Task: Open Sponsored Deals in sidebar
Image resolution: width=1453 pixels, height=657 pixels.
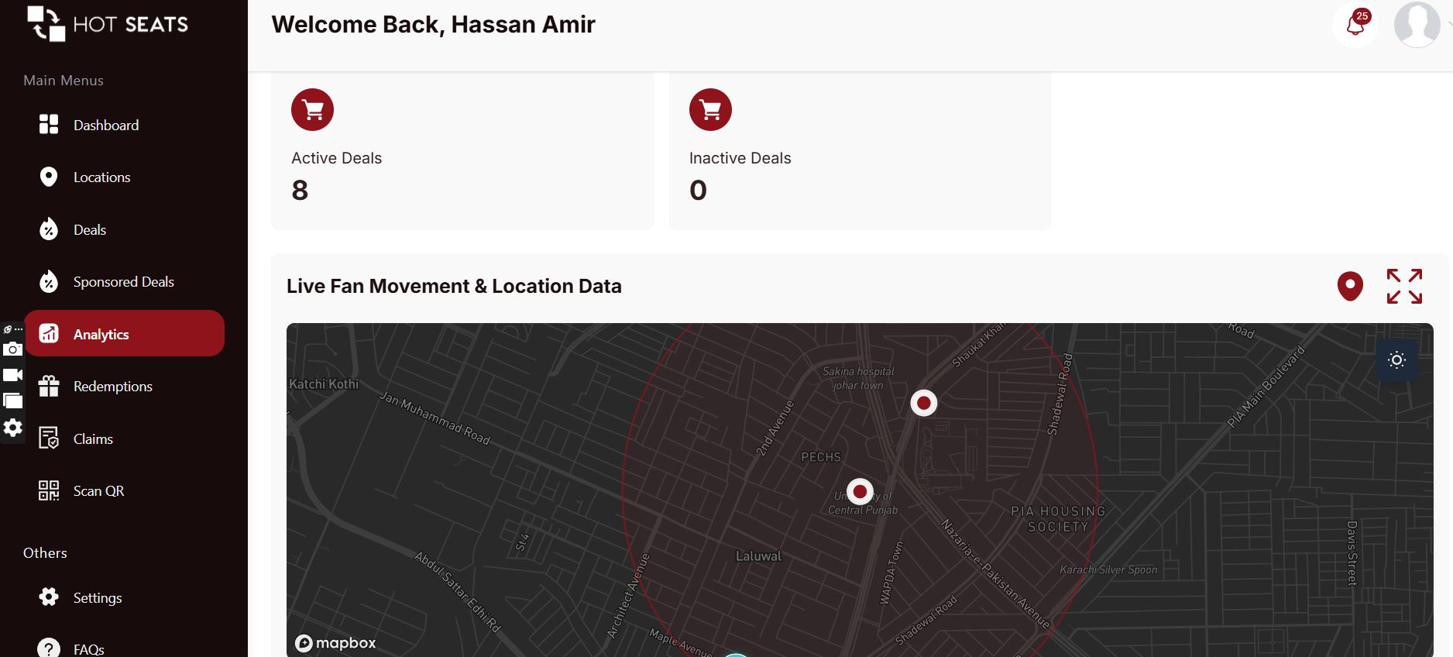Action: [123, 282]
